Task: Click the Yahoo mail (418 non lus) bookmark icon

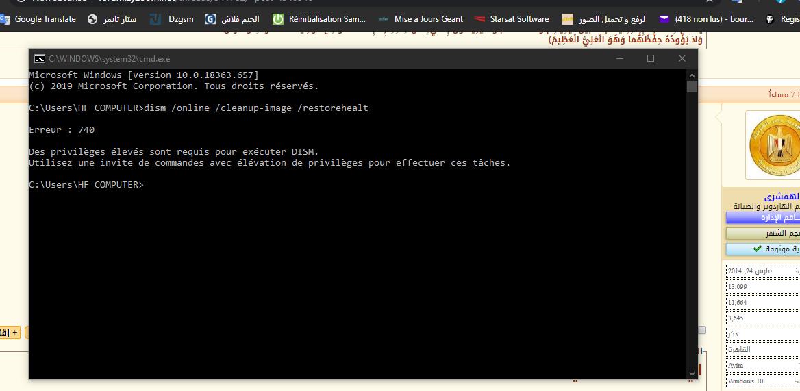Action: point(663,19)
